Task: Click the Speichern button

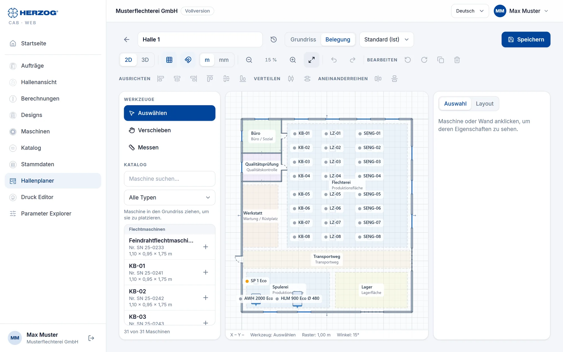Action: (526, 39)
